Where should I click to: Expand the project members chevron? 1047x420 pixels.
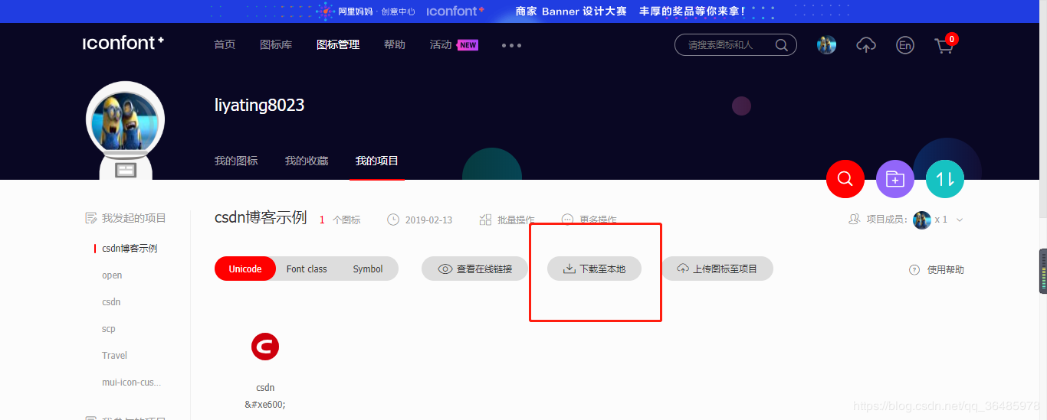(x=960, y=220)
